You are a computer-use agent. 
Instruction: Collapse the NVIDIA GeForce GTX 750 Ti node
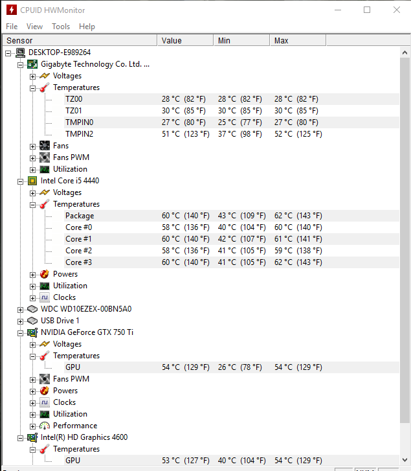[20, 334]
